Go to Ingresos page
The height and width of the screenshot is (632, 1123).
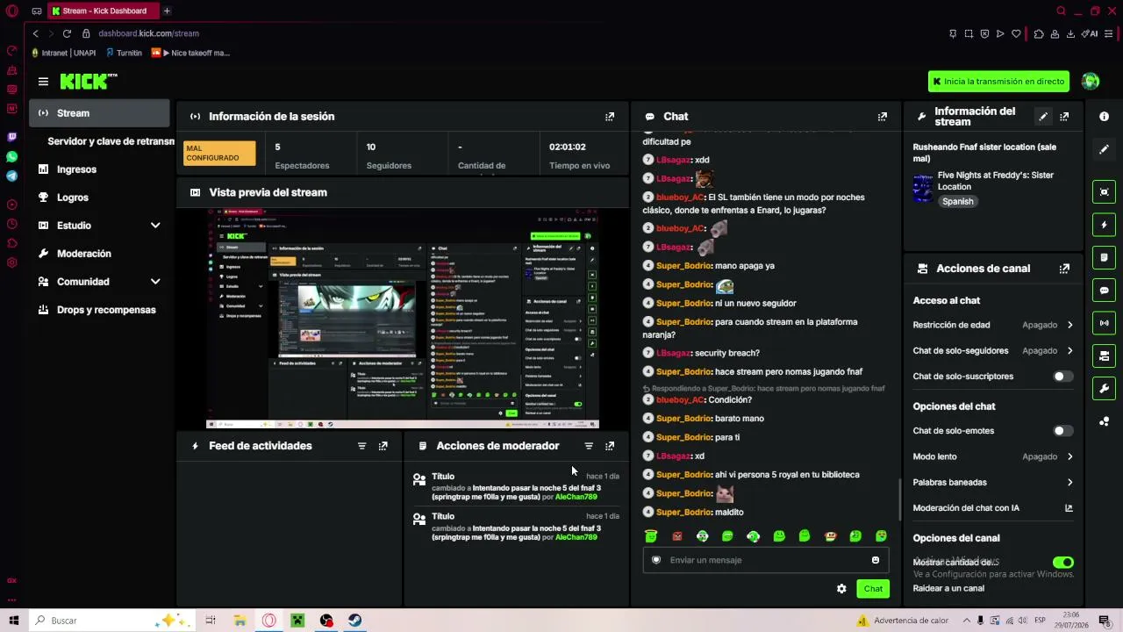coord(99,169)
